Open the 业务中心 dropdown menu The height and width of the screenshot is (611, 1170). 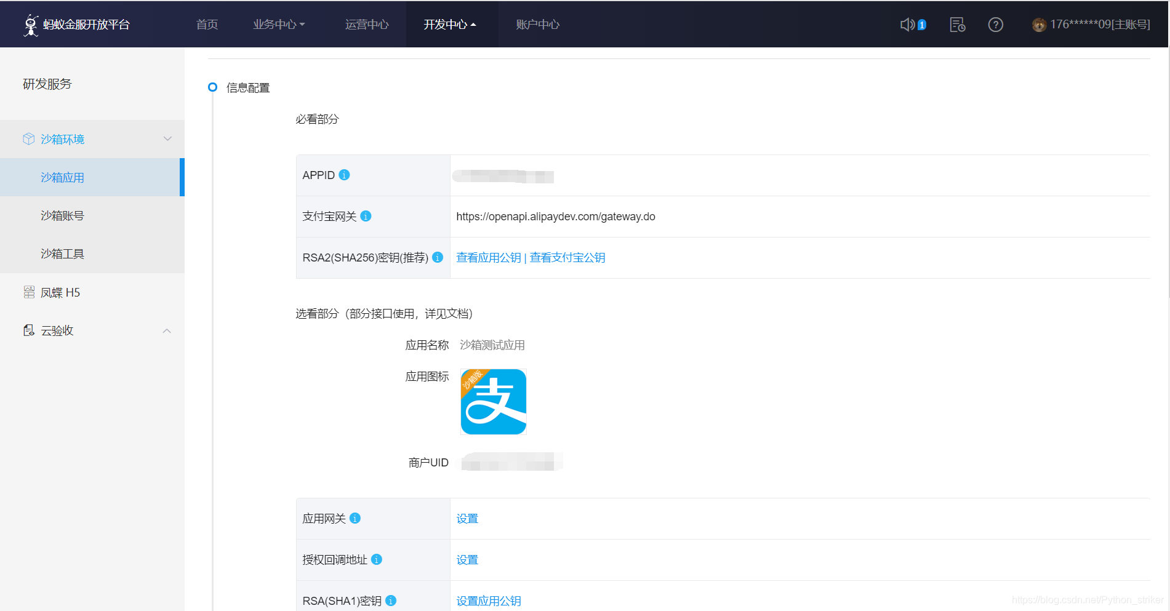pos(278,25)
